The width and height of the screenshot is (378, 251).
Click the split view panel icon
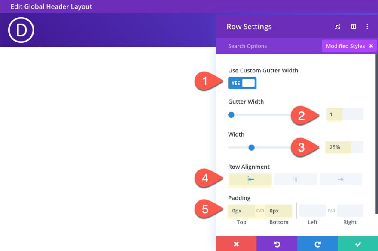tap(353, 27)
